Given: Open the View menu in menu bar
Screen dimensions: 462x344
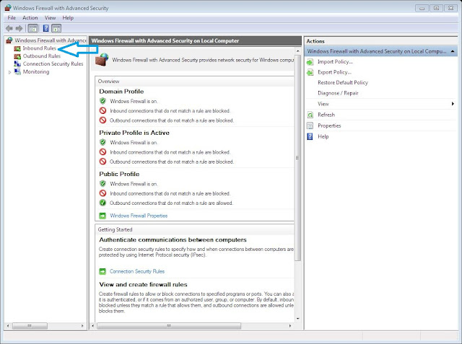Looking at the screenshot, I should click(50, 18).
